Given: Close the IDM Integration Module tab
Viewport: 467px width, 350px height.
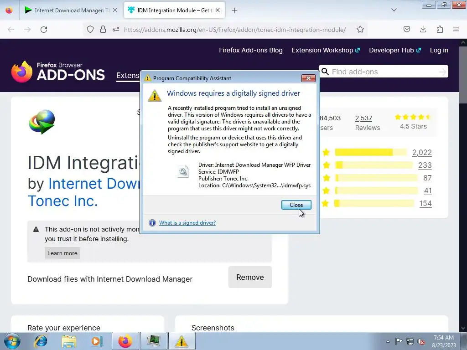Looking at the screenshot, I should coord(218,10).
